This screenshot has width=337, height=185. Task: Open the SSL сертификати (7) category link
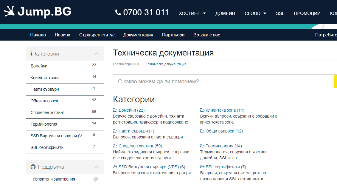(226, 167)
